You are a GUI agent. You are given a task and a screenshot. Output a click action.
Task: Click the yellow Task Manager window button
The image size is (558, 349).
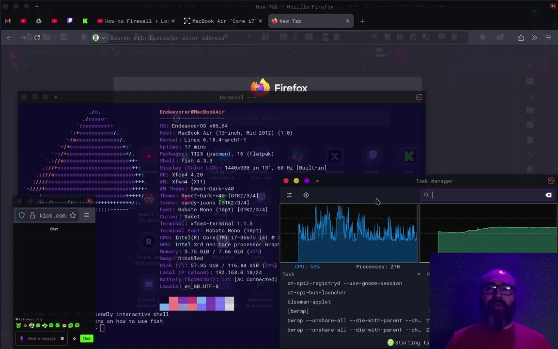click(x=296, y=181)
